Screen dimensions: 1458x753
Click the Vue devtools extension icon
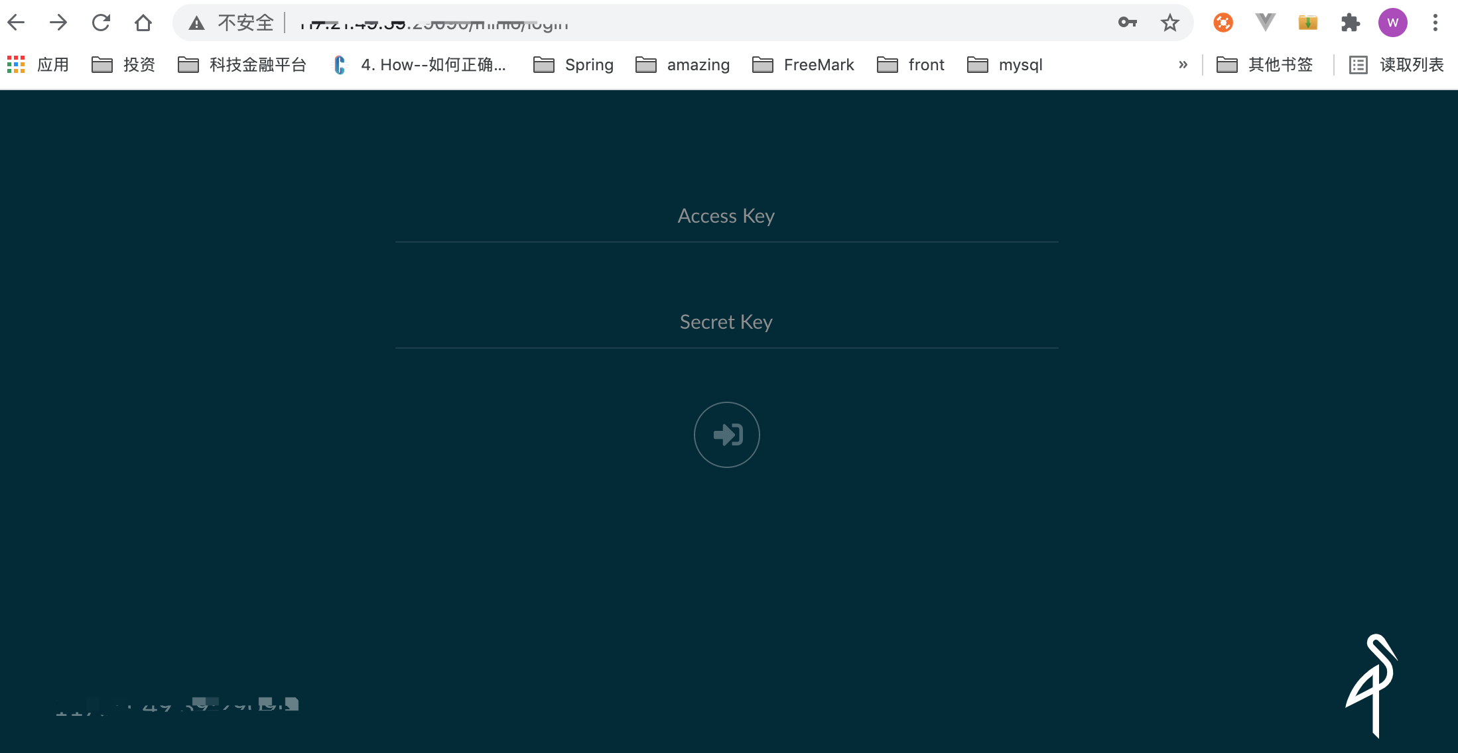point(1265,23)
